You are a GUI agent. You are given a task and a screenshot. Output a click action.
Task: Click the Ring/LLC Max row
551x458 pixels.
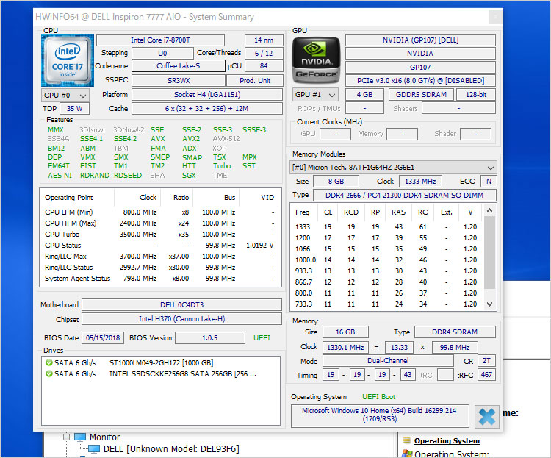pyautogui.click(x=159, y=257)
